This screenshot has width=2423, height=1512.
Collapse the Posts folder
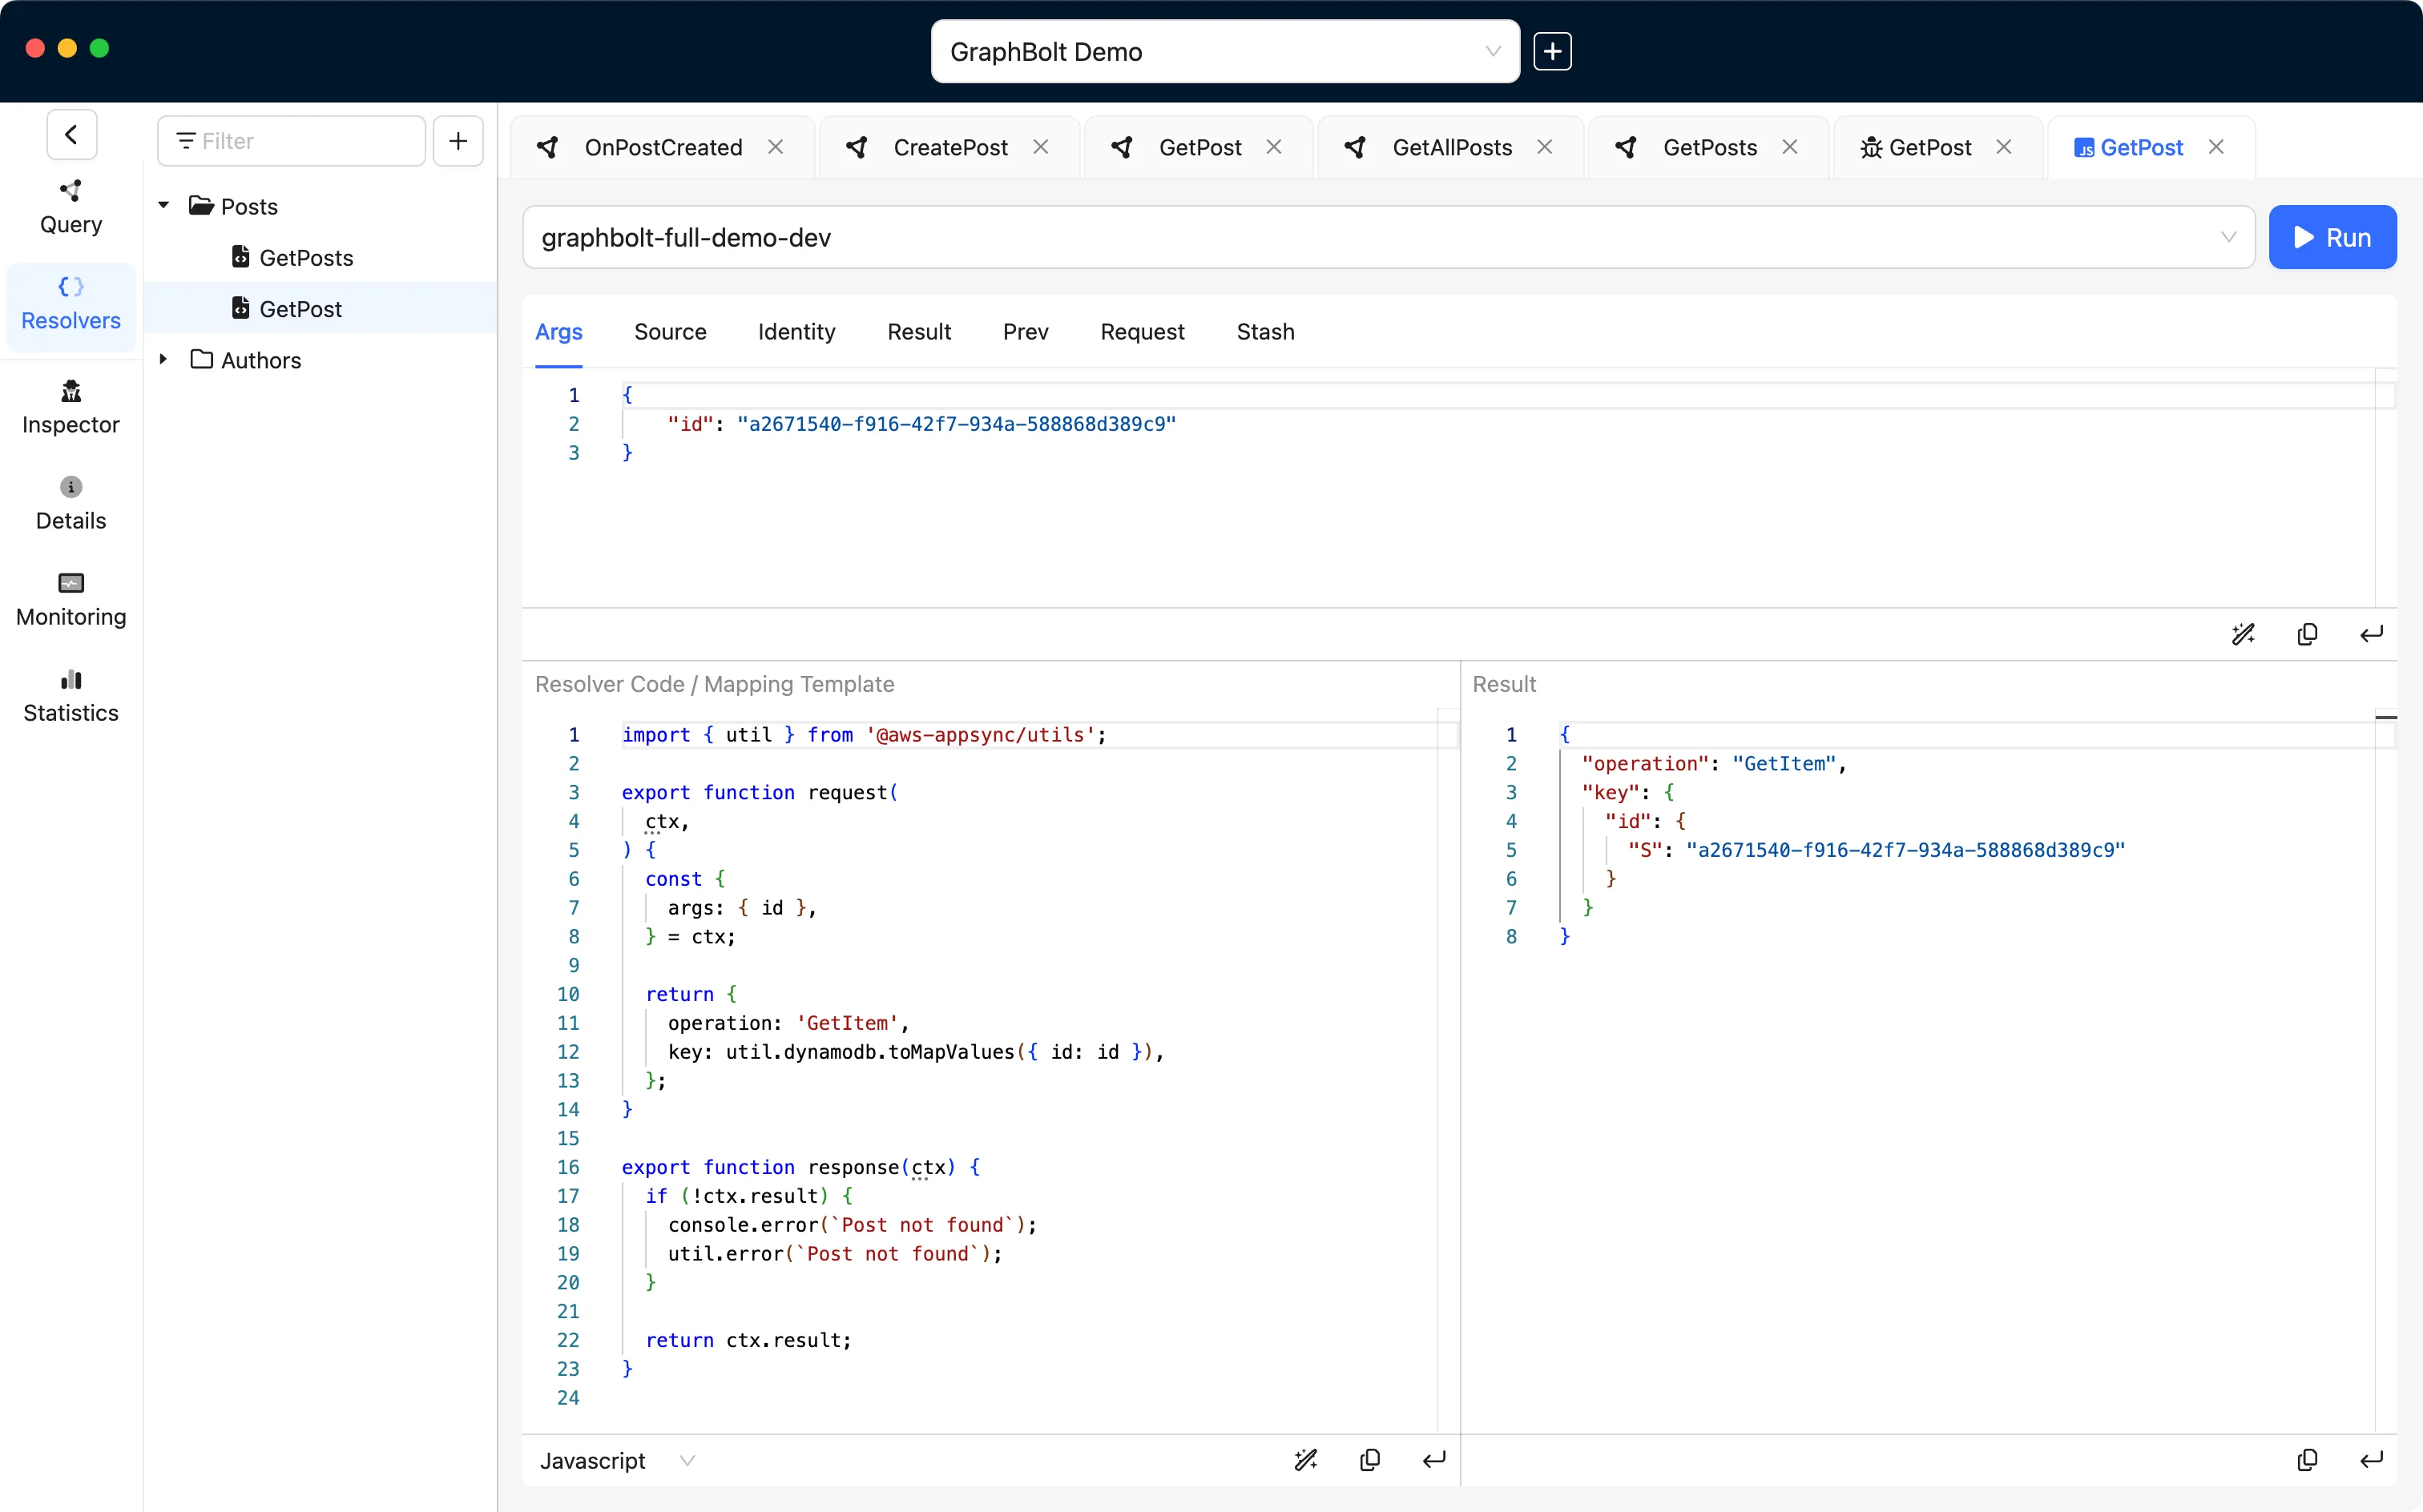point(163,206)
